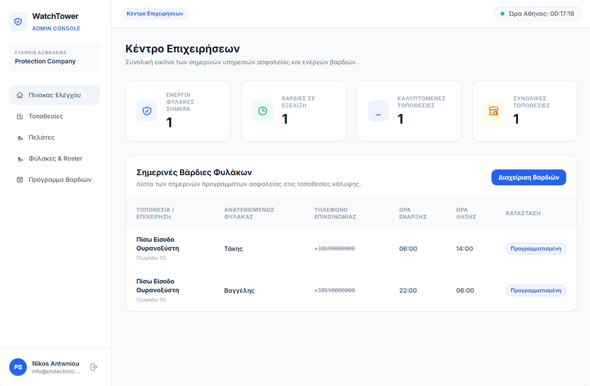The image size is (590, 386).
Task: Click the icon beside Φύλακες & Roster
Action: pos(19,158)
